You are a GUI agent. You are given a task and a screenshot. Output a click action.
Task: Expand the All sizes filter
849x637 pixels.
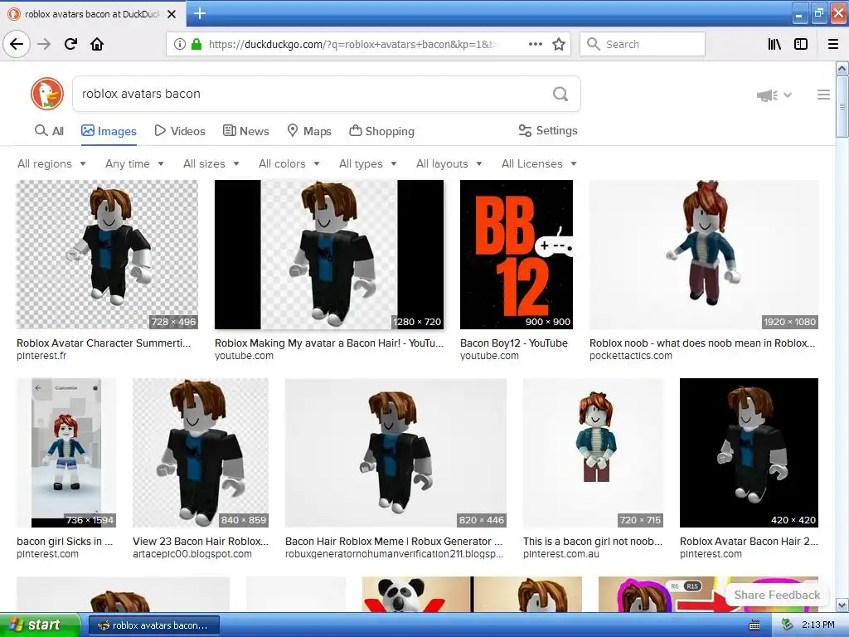211,163
